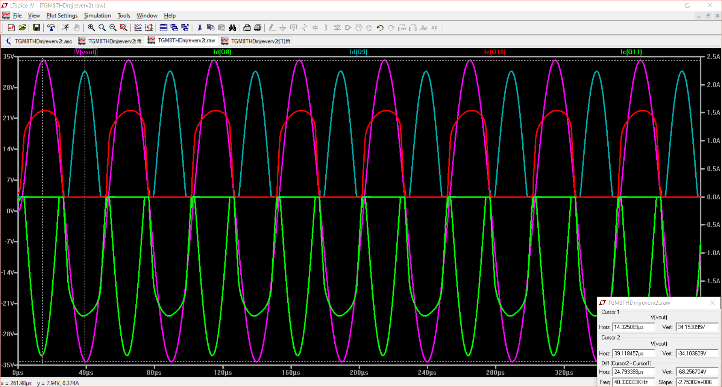Open the View menu
Image resolution: width=722 pixels, height=387 pixels.
click(34, 15)
